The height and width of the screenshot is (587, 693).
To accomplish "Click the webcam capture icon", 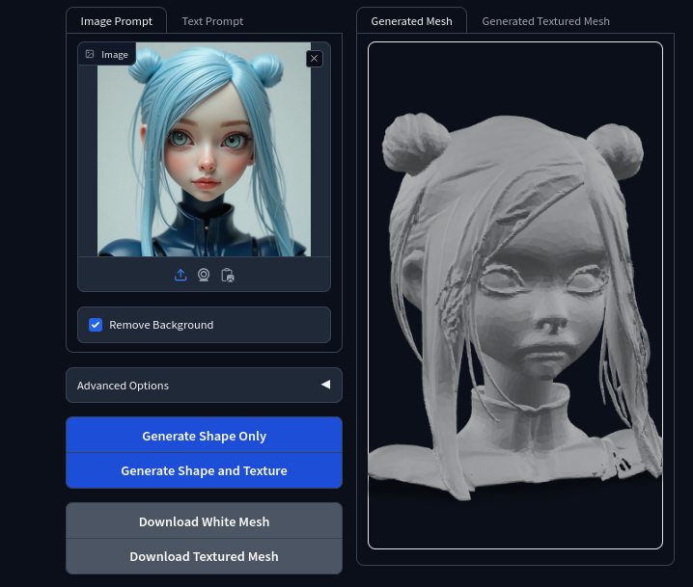I will (x=204, y=275).
